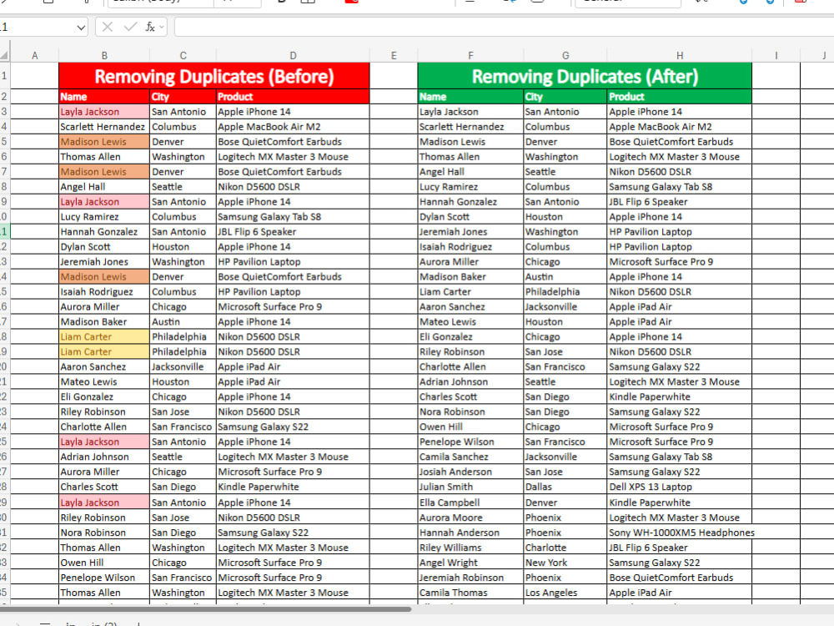Select the 'Removing Duplicates (Before)' title cell

214,76
